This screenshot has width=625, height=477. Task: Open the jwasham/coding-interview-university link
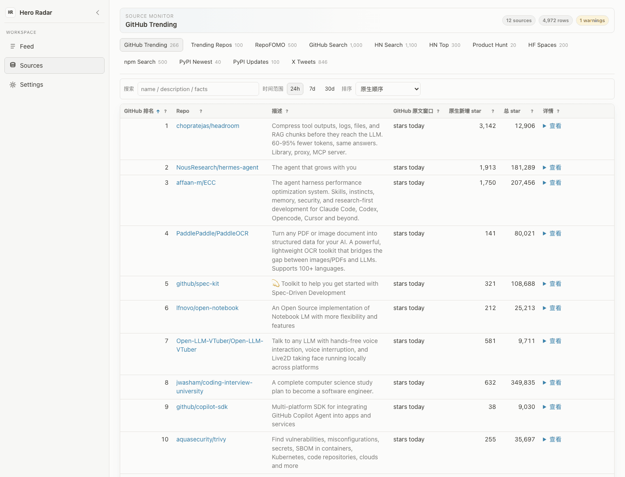[x=214, y=387]
